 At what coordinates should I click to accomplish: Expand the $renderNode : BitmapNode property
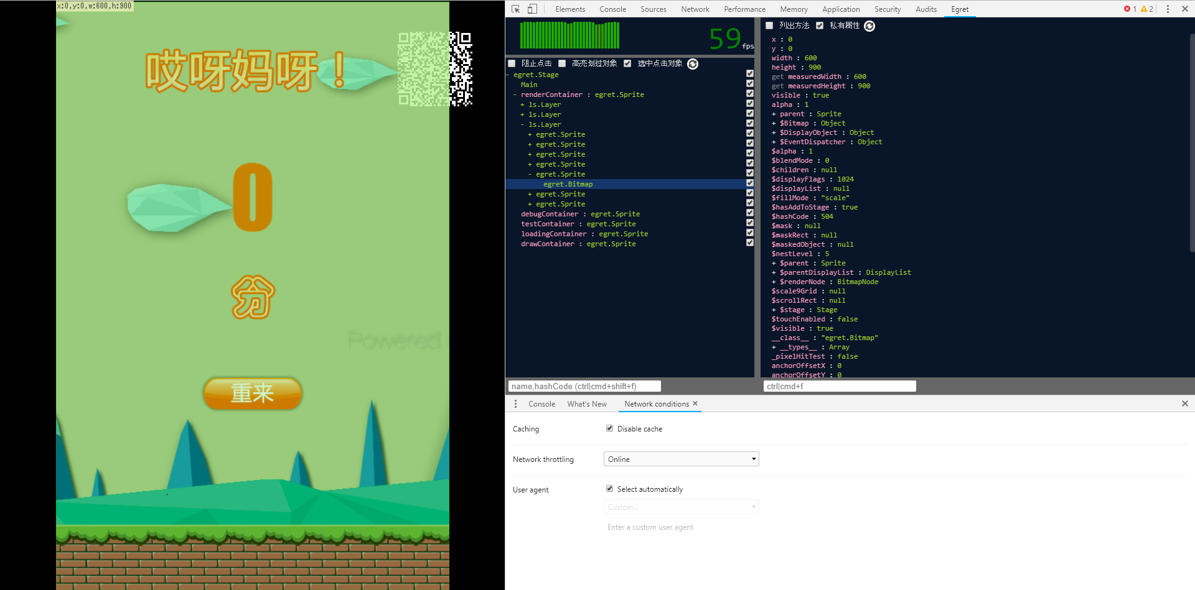pyautogui.click(x=774, y=282)
